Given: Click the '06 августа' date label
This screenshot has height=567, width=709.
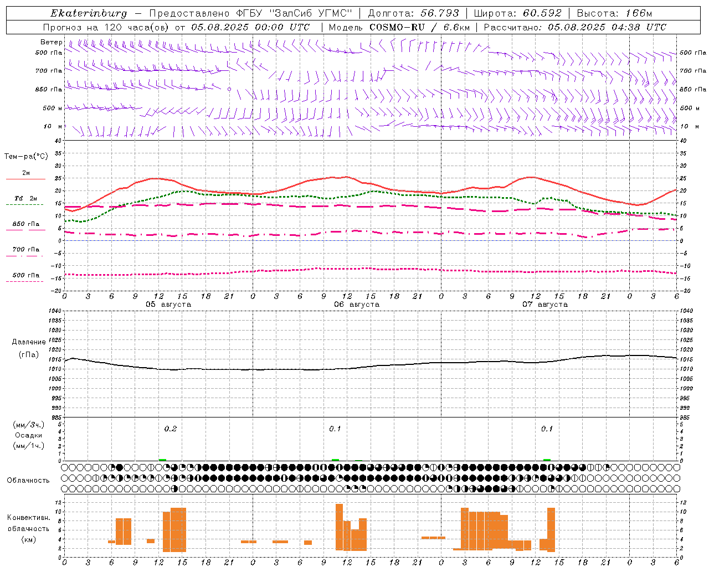Looking at the screenshot, I should point(357,305).
